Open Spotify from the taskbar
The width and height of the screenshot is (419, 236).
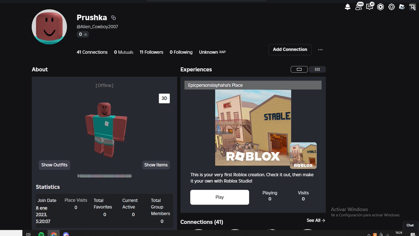tap(41, 234)
